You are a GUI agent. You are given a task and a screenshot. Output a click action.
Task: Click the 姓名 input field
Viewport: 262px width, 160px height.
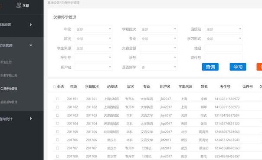[223, 48]
